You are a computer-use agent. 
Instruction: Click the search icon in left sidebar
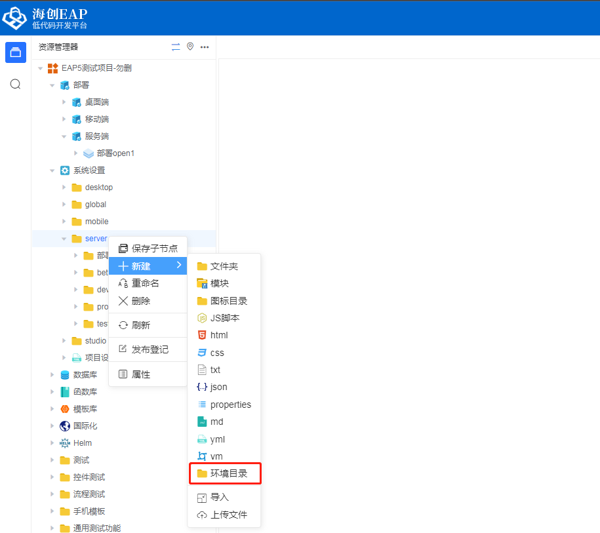coord(16,84)
